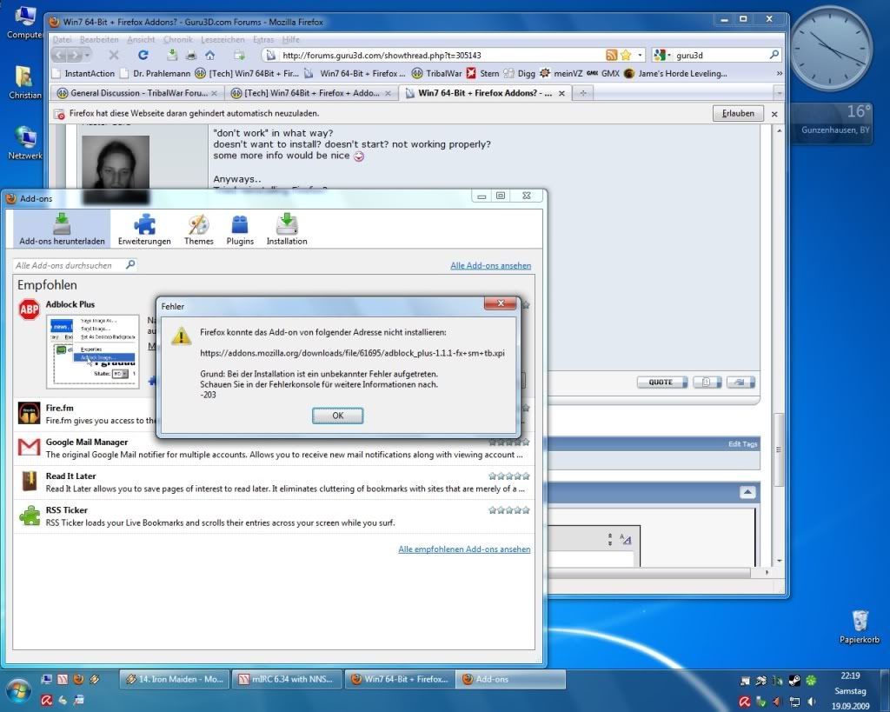Open the Lesezeichen menu
This screenshot has width=890, height=712.
pyautogui.click(x=222, y=39)
